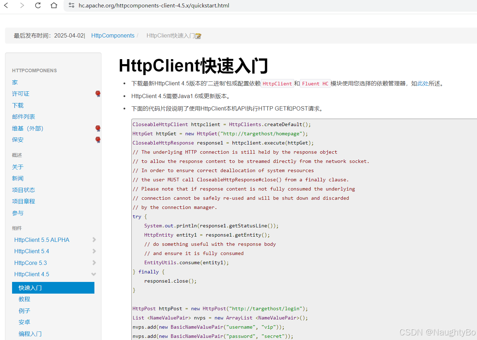Reload the page with refresh icon
Image resolution: width=477 pixels, height=340 pixels.
[38, 5]
